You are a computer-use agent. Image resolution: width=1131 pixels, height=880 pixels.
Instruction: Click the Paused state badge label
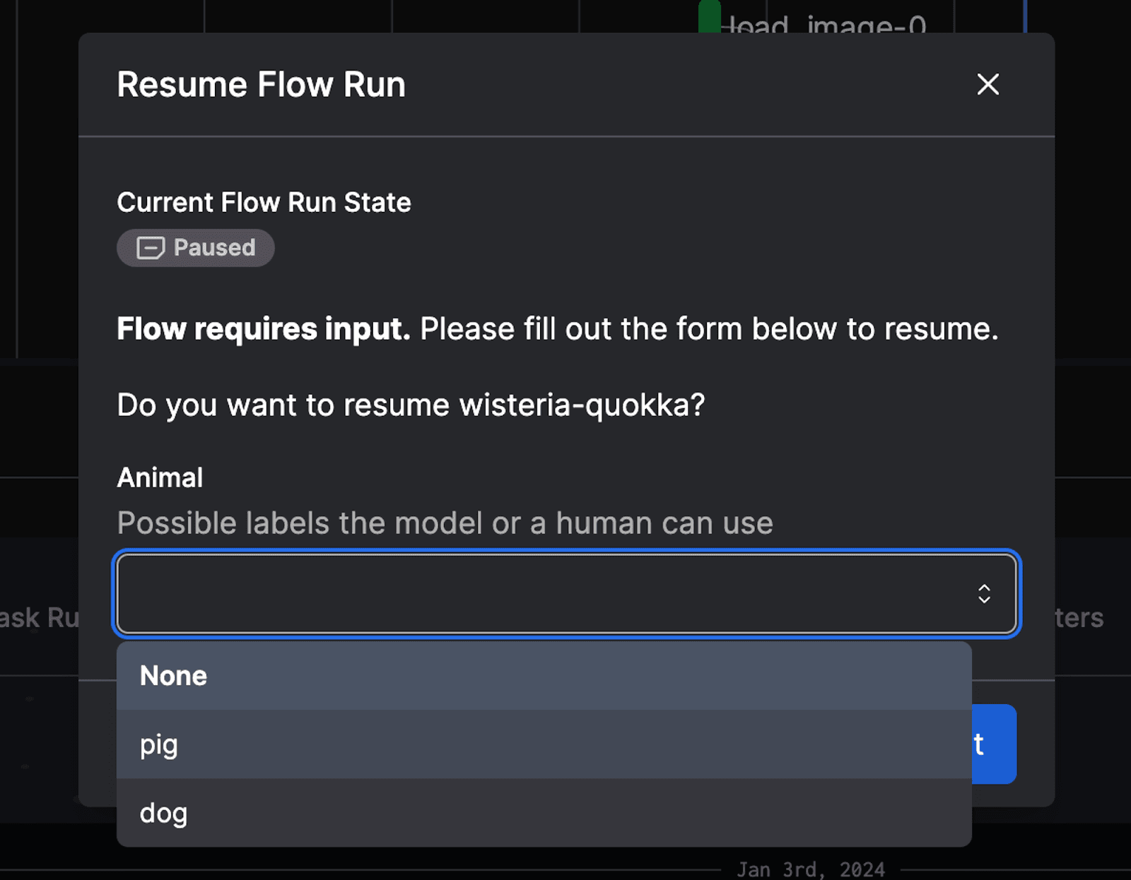coord(214,248)
